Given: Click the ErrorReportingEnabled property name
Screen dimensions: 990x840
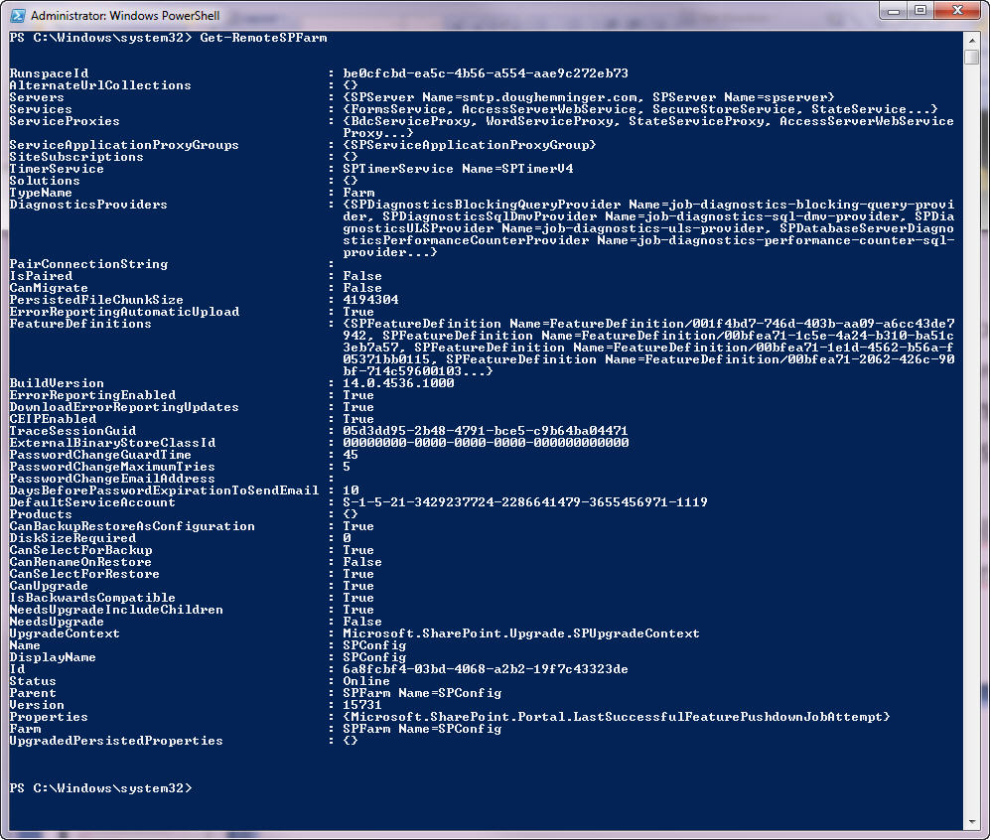Looking at the screenshot, I should (x=92, y=395).
